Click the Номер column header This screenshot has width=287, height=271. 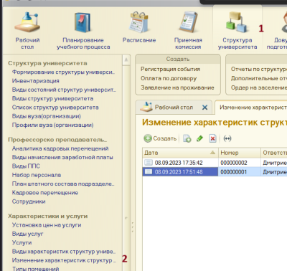click(240, 153)
